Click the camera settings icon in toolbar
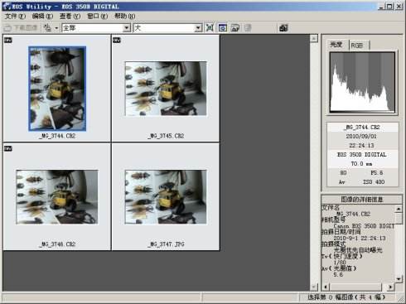This screenshot has height=304, width=406. (x=283, y=27)
